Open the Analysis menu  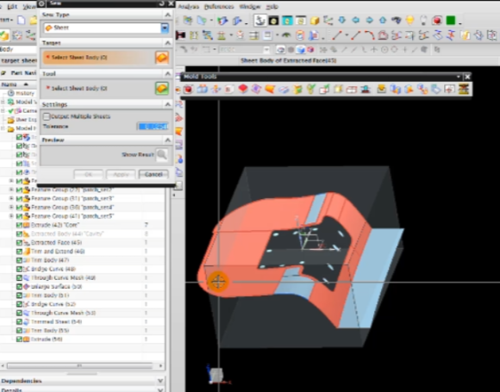[x=188, y=6]
